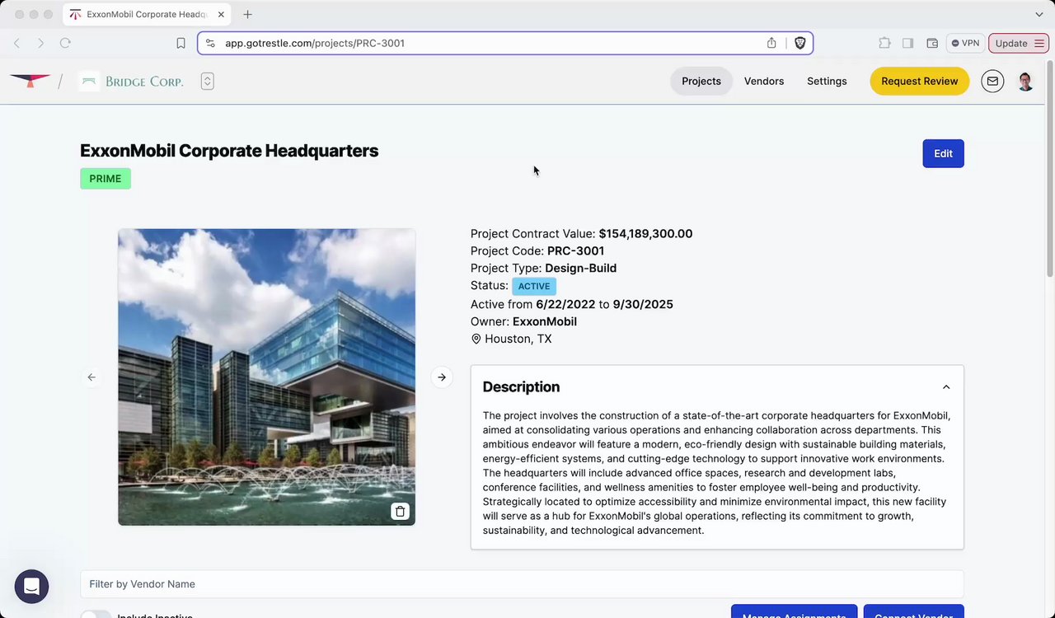Open the organization switcher dropdown
The image size is (1055, 618).
(207, 81)
